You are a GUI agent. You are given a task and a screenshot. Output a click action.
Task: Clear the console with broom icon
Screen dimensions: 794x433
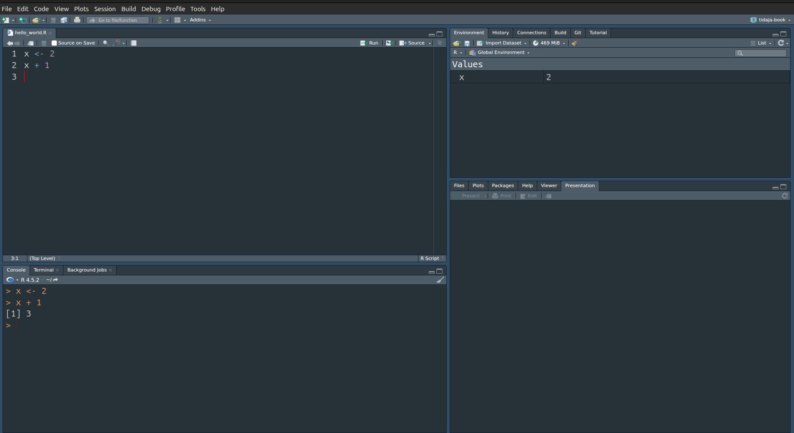pos(440,280)
